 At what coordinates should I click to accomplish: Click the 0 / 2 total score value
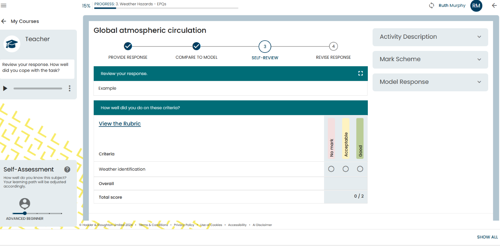point(359,196)
